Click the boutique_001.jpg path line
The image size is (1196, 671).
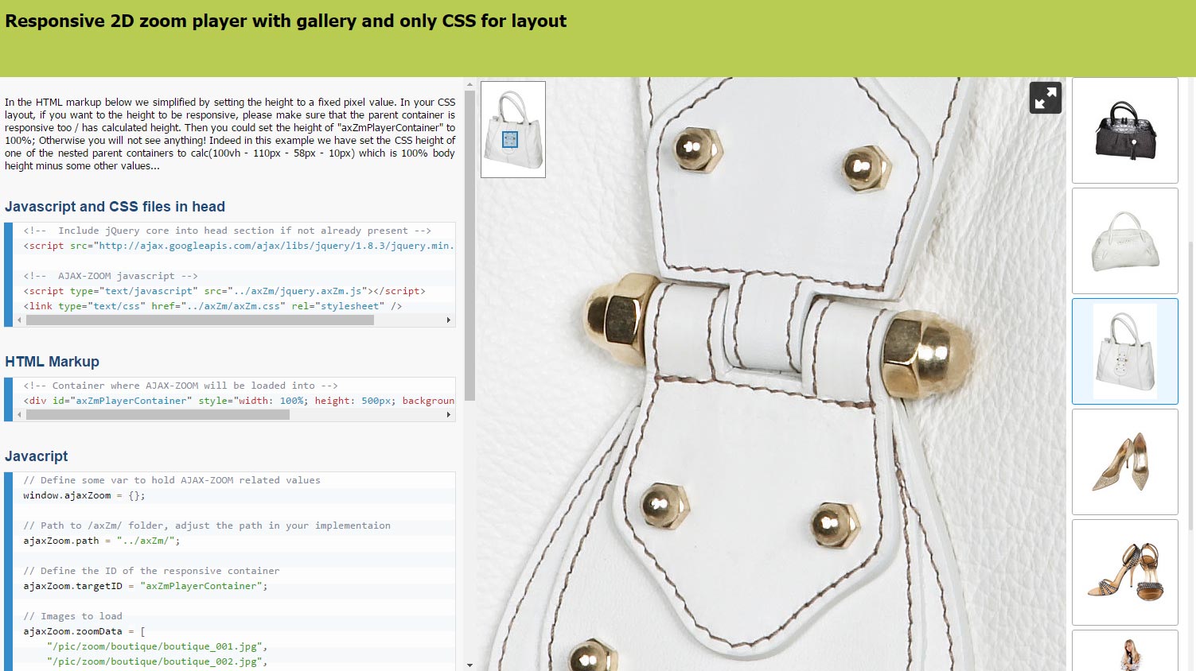tap(158, 646)
